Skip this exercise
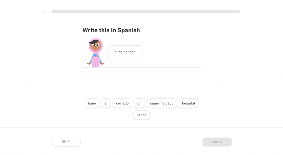283x155 pixels. click(66, 142)
